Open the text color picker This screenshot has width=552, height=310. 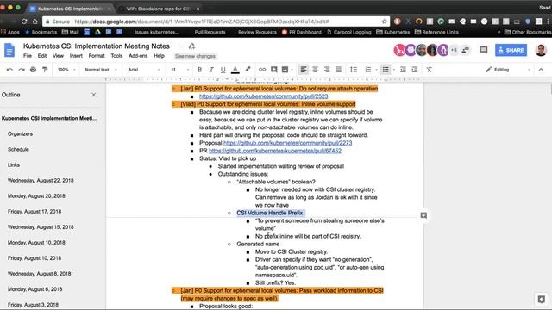click(x=235, y=70)
